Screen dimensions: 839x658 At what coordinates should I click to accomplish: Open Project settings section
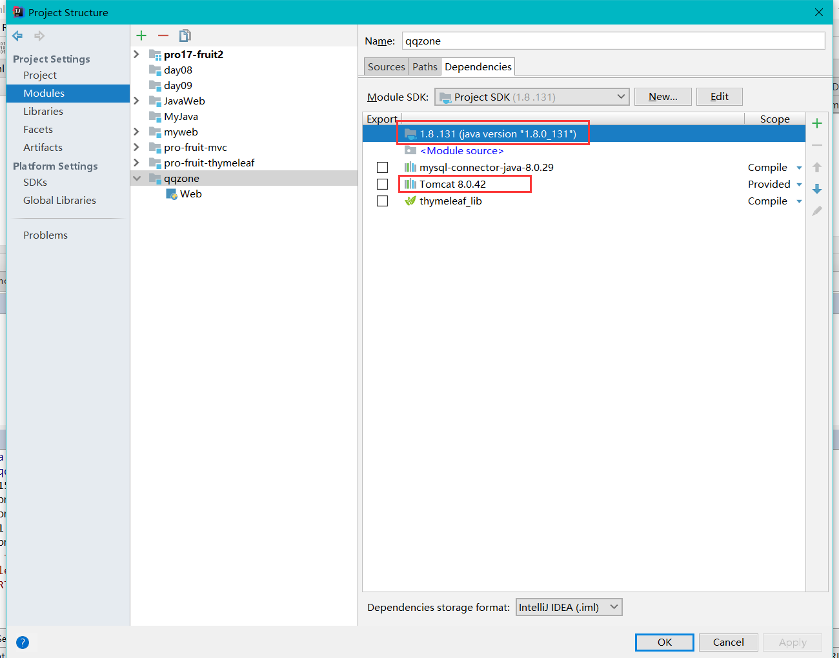pyautogui.click(x=40, y=75)
